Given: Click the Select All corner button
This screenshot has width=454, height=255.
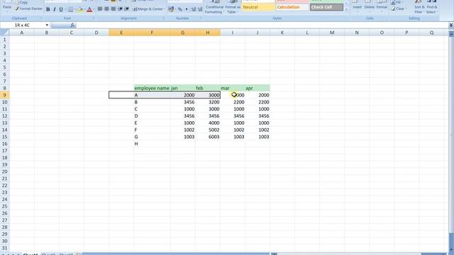Looking at the screenshot, I should (5, 33).
